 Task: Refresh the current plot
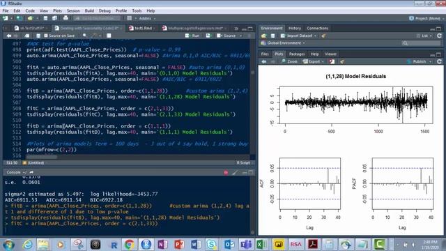tap(439, 61)
